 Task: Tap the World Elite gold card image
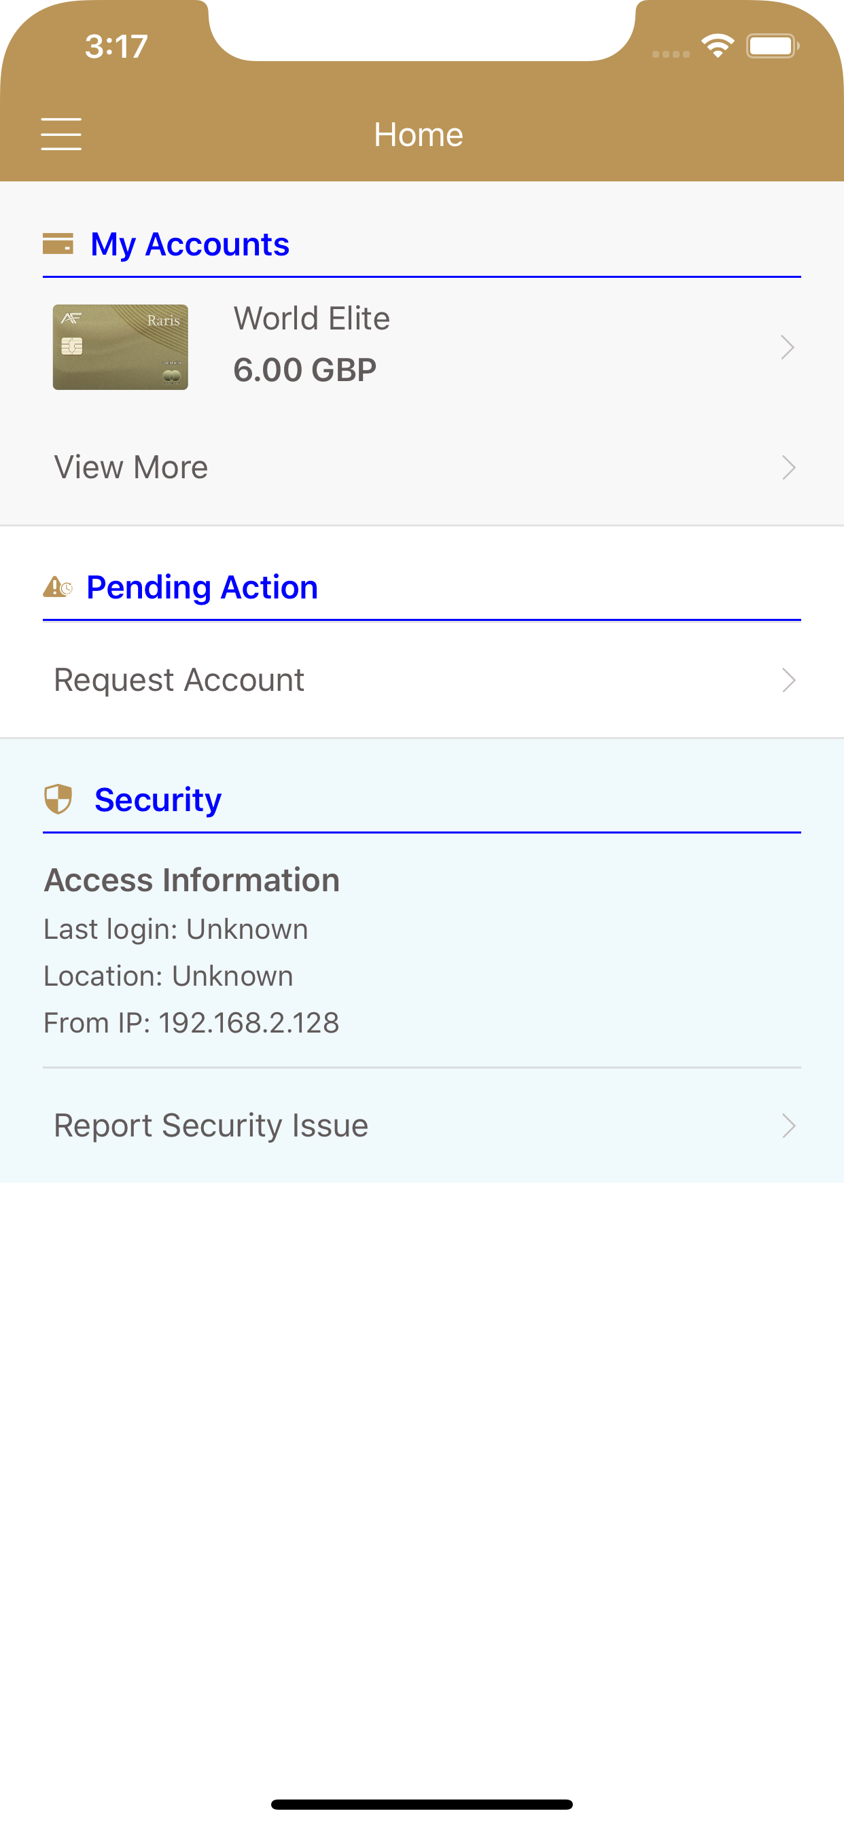(x=120, y=347)
